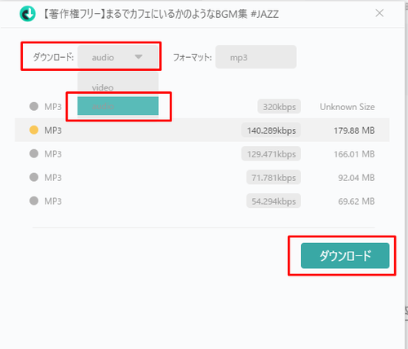Click the dialog title with #JAZZ
The width and height of the screenshot is (408, 349).
[x=161, y=14]
